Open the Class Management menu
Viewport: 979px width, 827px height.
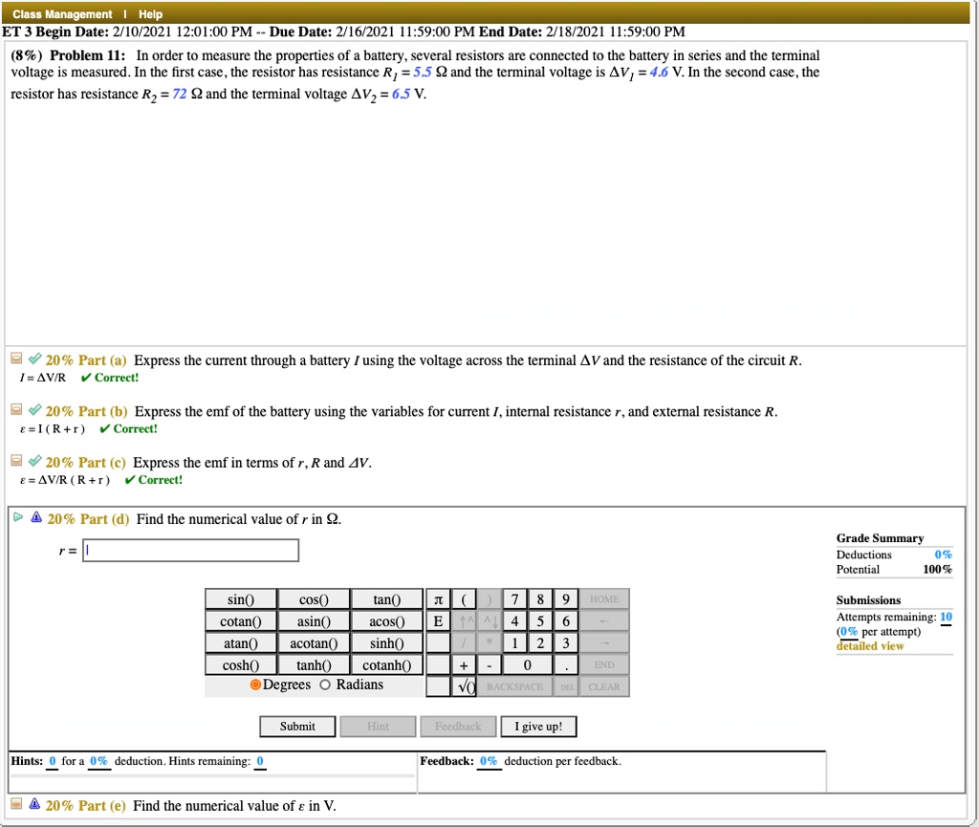[x=62, y=13]
